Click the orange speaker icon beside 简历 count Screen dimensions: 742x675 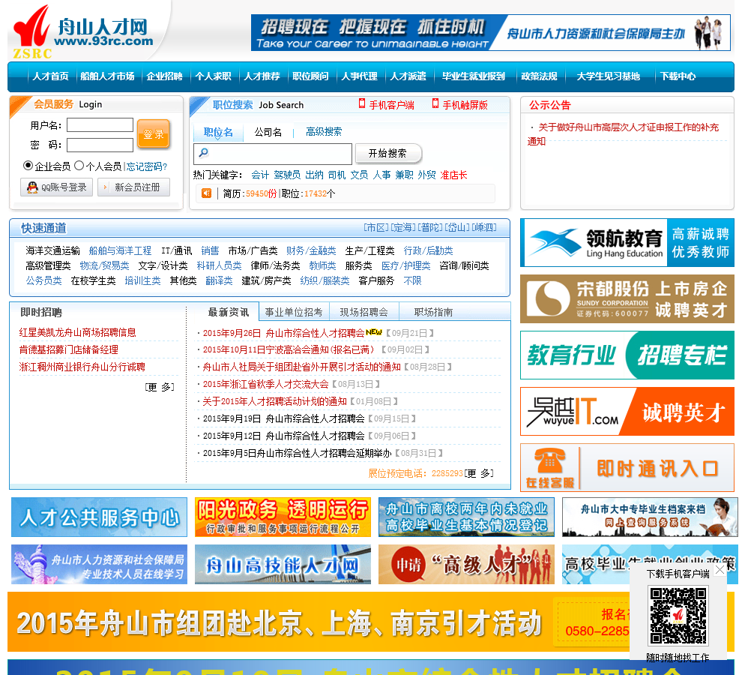pyautogui.click(x=206, y=193)
